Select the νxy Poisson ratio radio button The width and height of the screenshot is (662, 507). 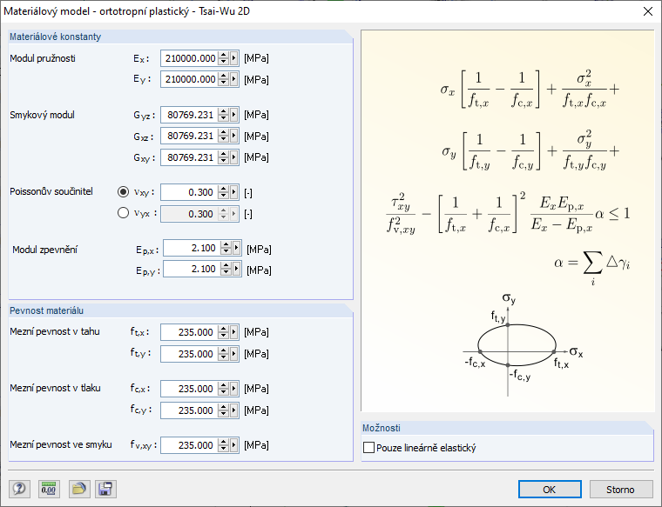point(123,192)
